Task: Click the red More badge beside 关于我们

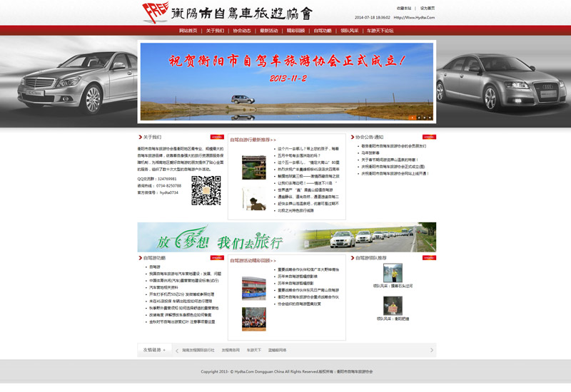Action: pos(217,137)
